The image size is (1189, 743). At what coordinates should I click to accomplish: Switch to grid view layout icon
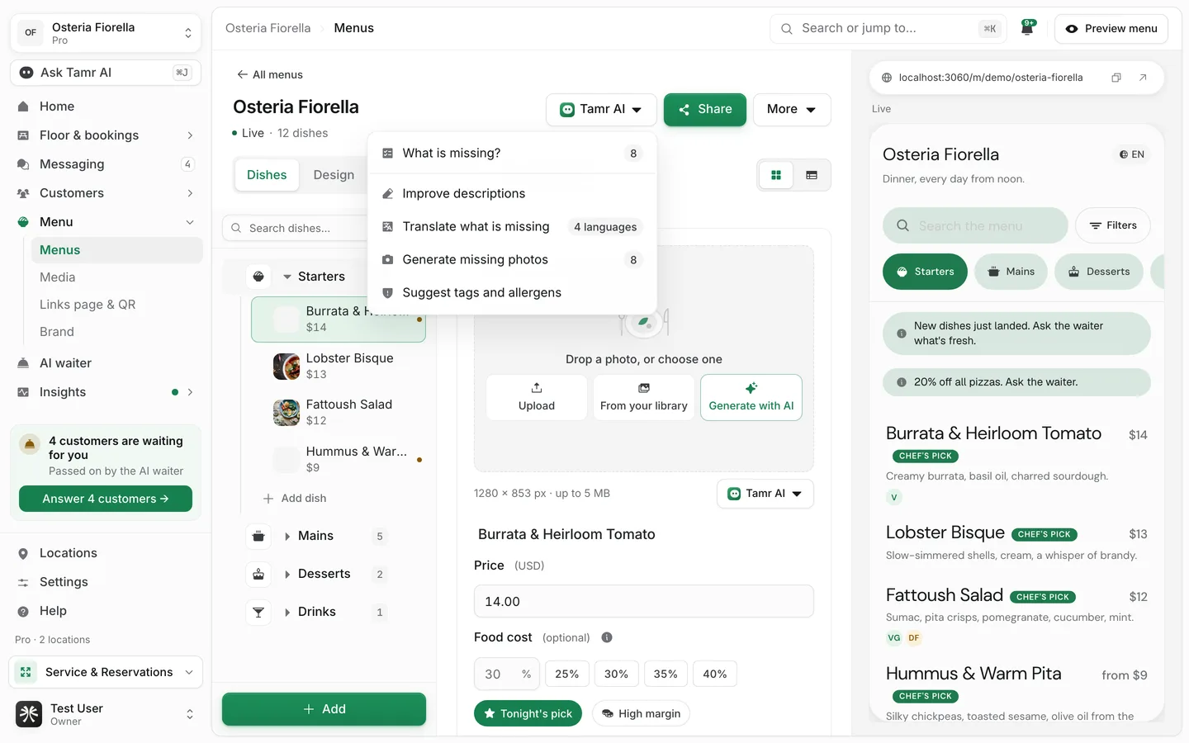[776, 175]
